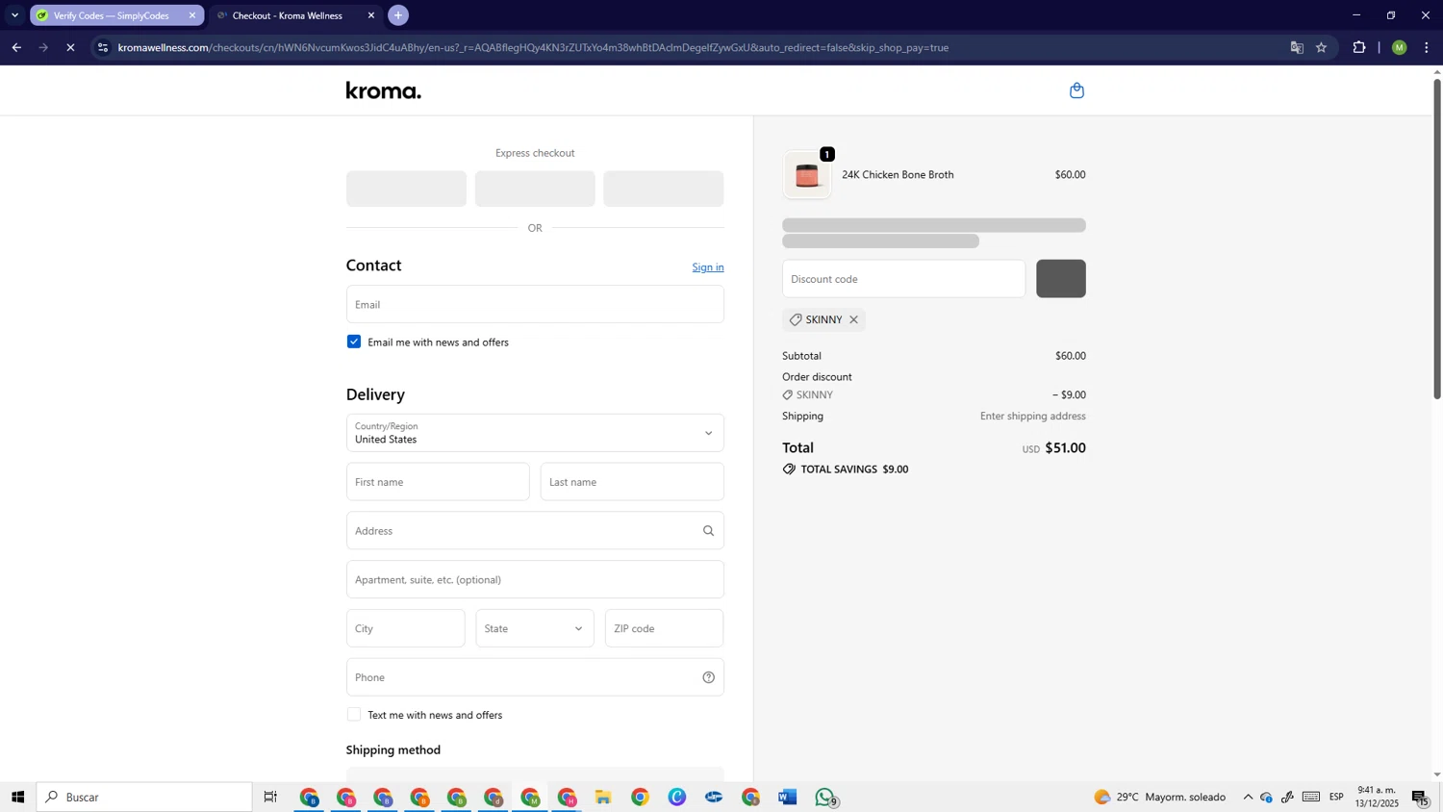The height and width of the screenshot is (812, 1443).
Task: Open the notification center icon
Action: click(x=1420, y=797)
